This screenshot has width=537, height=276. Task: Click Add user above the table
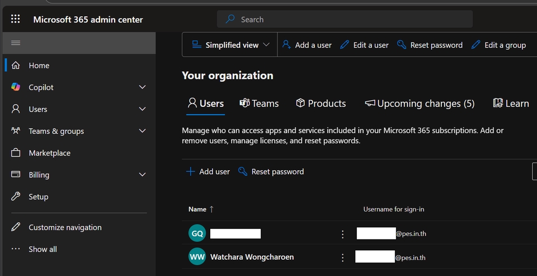coord(208,171)
